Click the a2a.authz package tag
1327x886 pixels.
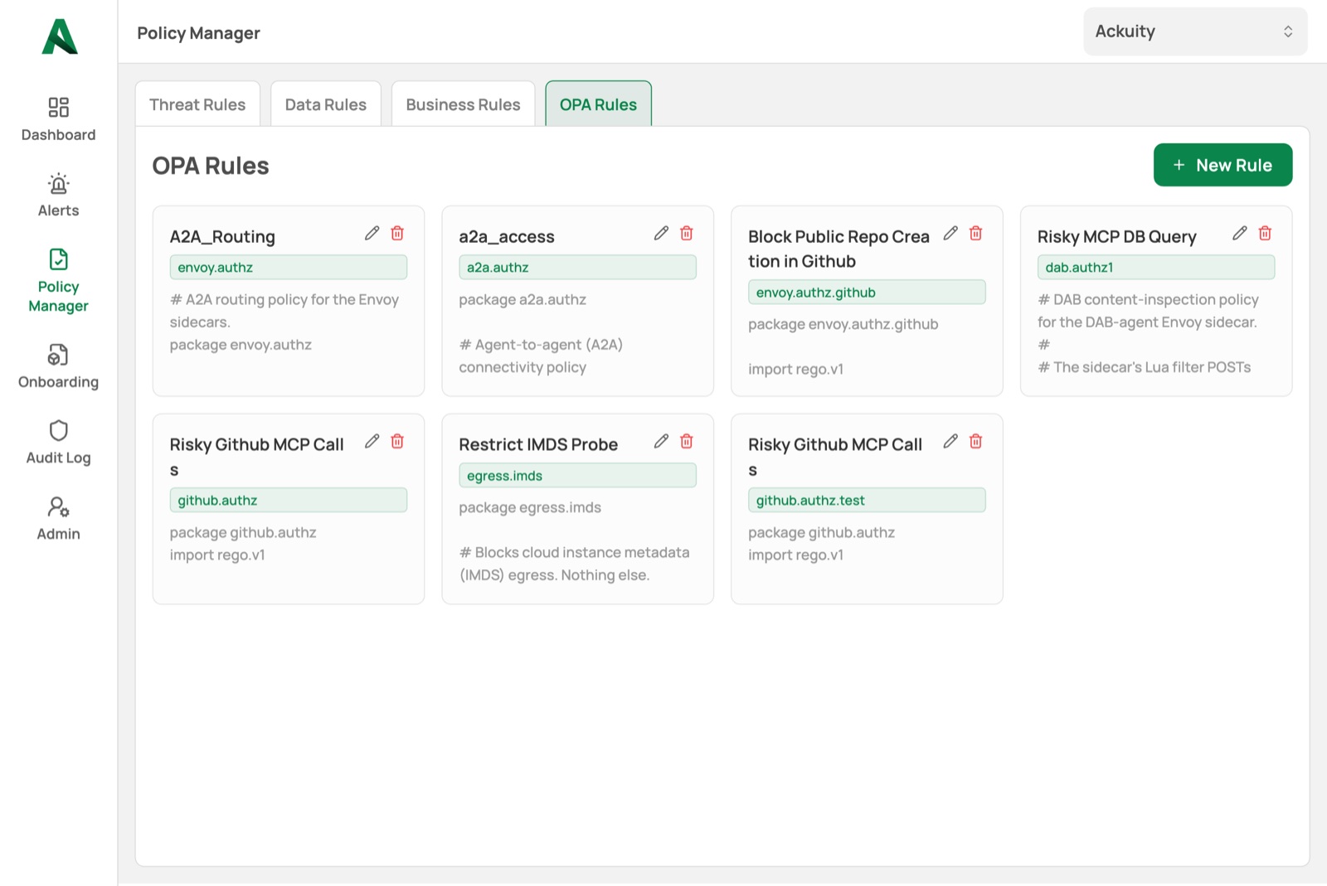click(x=577, y=267)
